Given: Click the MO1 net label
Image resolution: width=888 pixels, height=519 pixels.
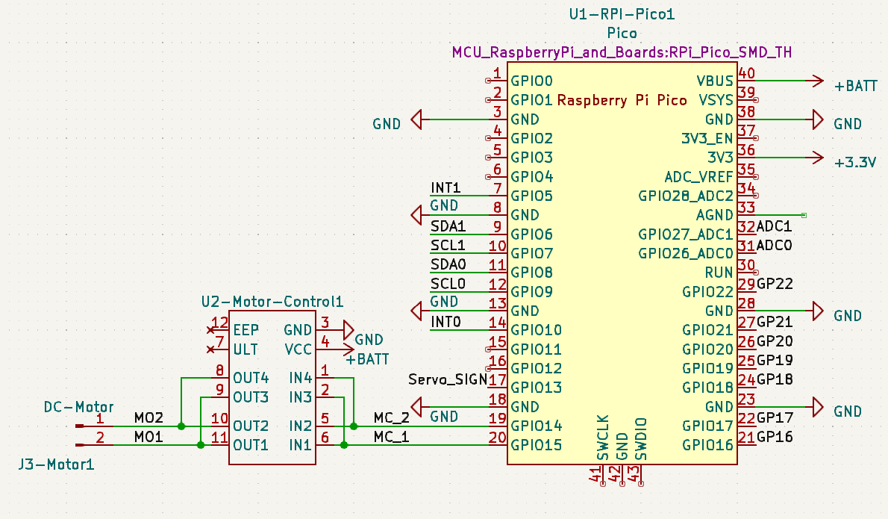Looking at the screenshot, I should click(149, 438).
